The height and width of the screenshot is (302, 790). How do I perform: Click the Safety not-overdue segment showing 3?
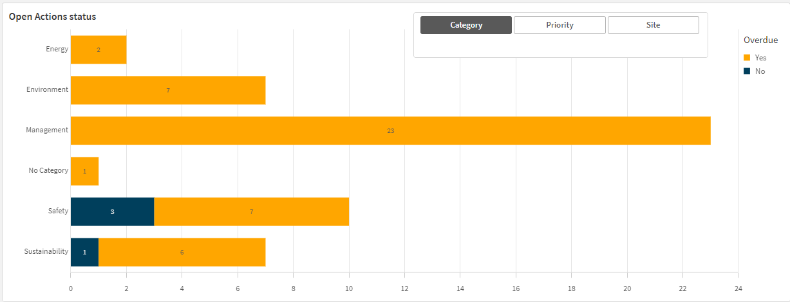click(x=112, y=211)
